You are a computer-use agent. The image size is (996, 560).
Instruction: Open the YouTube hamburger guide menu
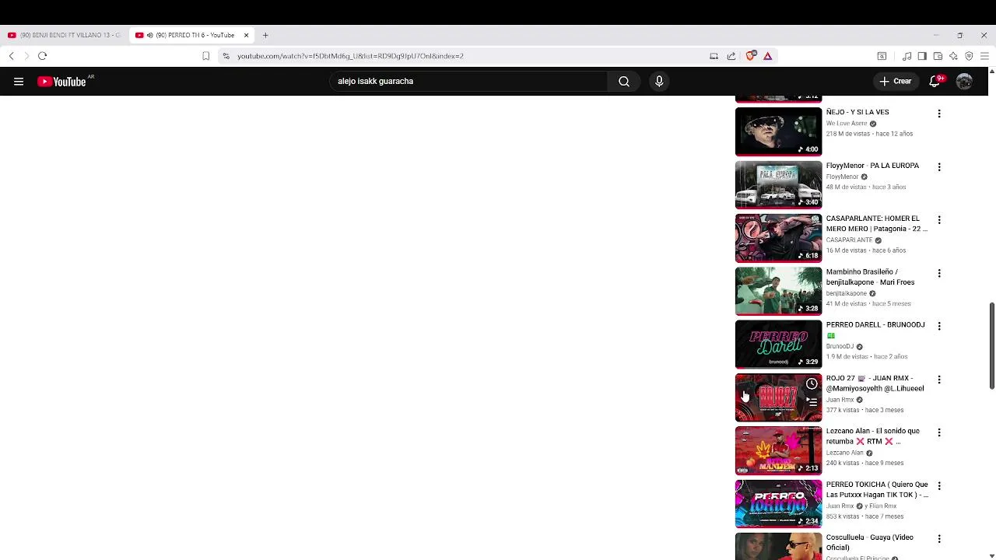click(19, 81)
